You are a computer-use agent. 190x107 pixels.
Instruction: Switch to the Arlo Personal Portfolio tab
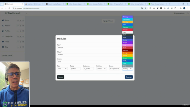(96, 4)
